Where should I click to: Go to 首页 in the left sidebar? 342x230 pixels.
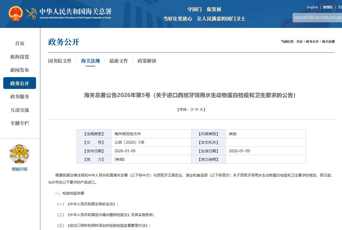(20, 43)
